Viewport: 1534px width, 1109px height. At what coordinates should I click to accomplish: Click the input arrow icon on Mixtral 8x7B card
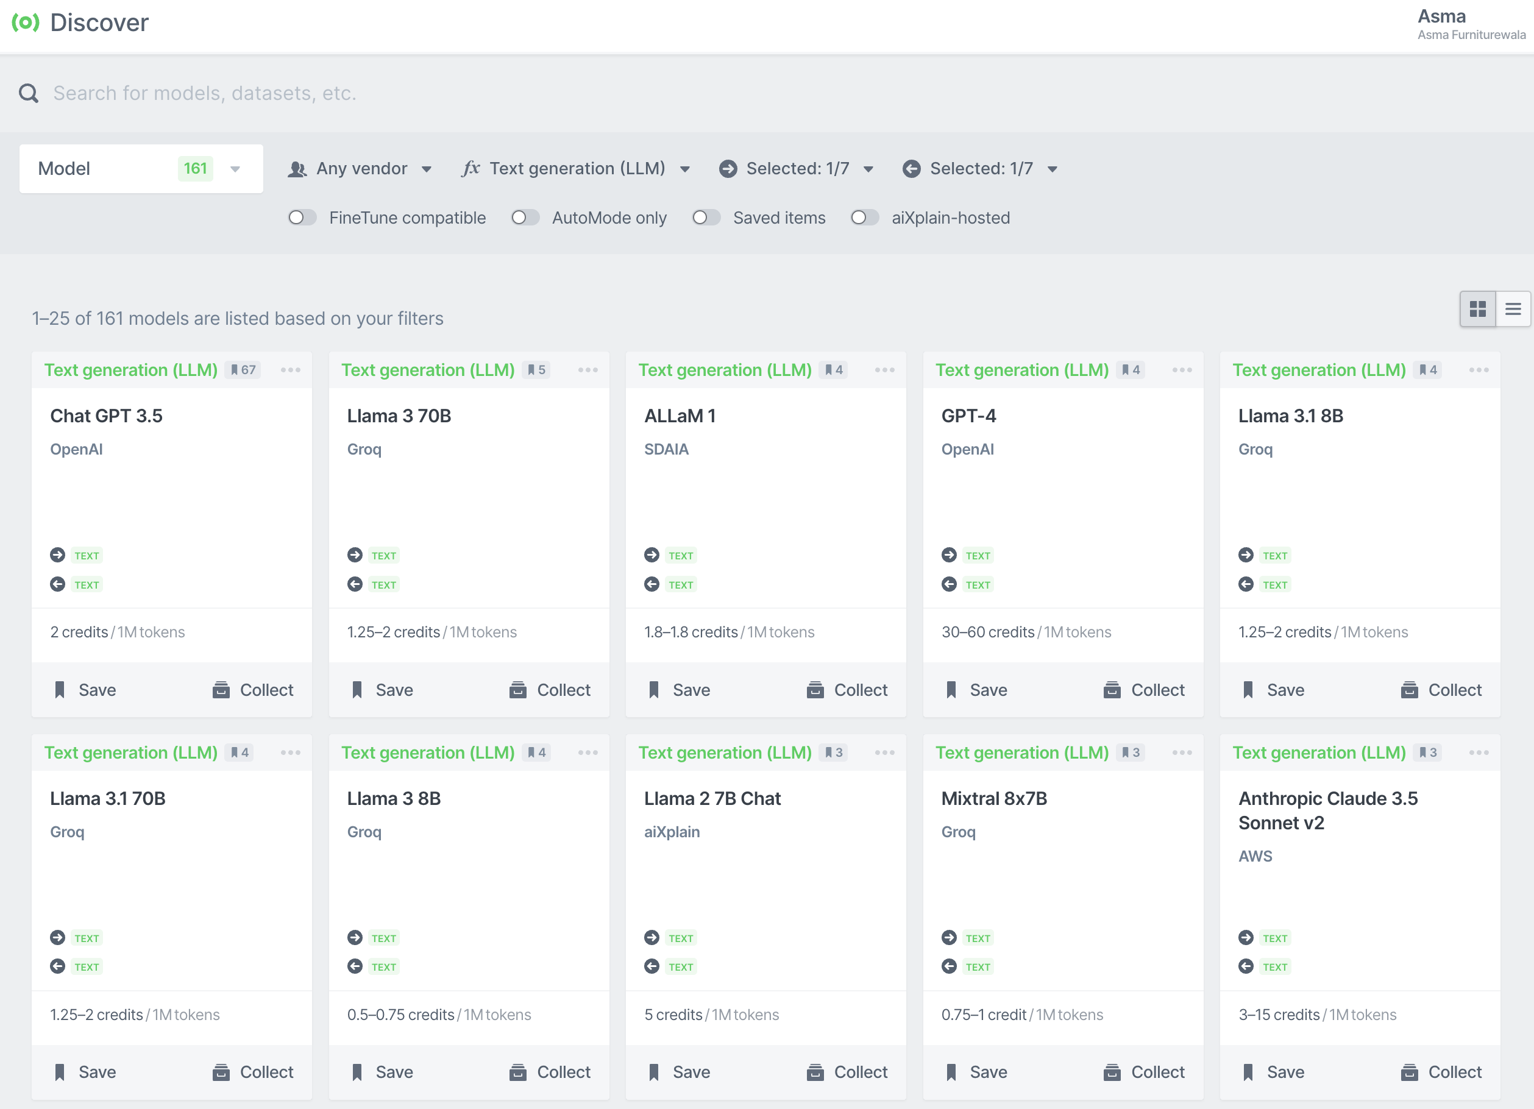[x=949, y=938]
